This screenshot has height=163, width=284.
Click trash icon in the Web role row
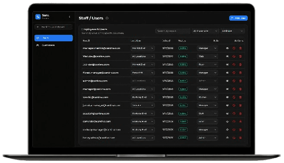[240, 56]
